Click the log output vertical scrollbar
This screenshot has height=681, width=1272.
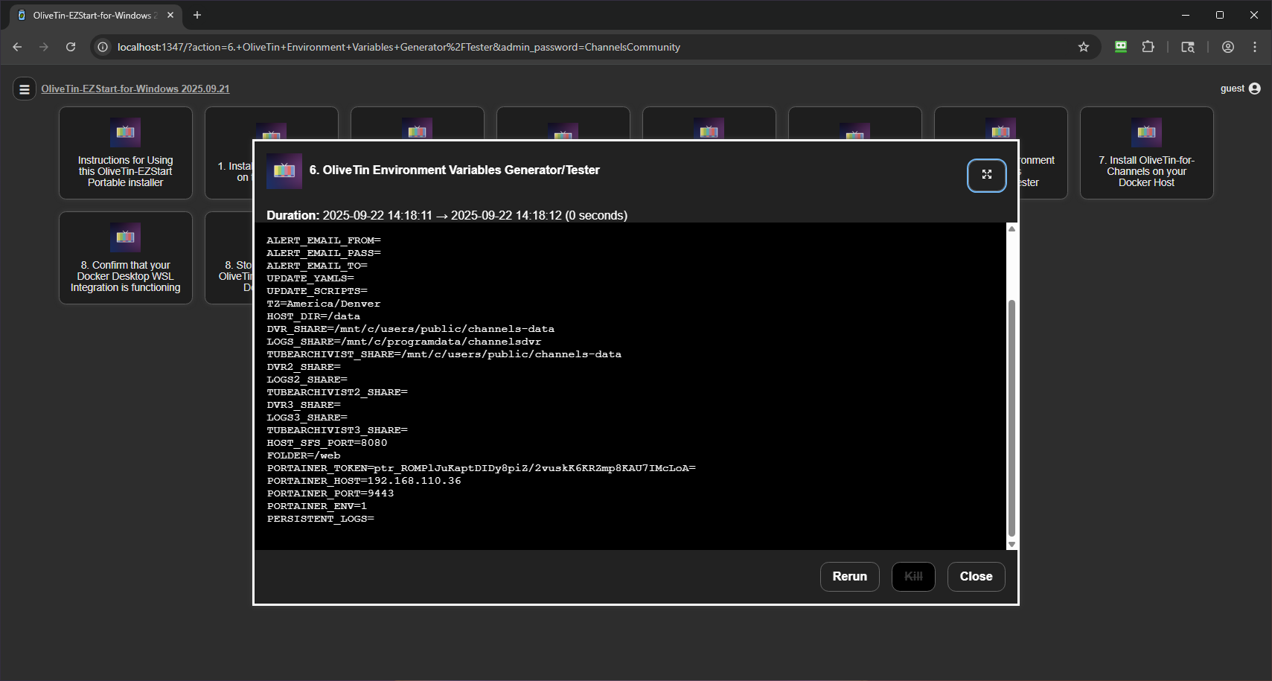1011,417
